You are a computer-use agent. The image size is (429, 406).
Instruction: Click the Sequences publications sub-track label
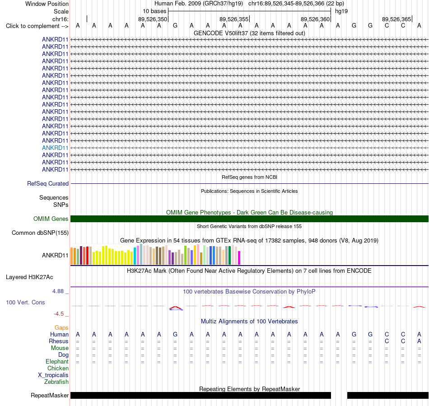[54, 197]
